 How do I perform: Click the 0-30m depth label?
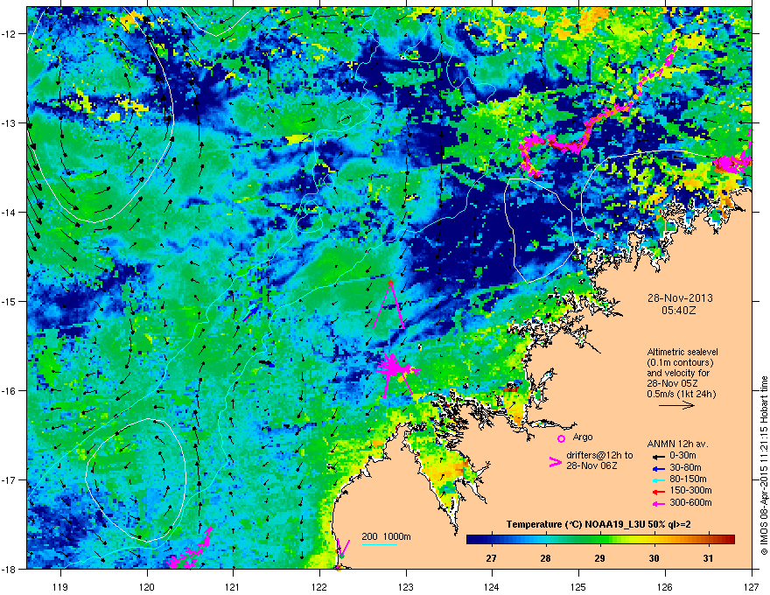coord(683,456)
